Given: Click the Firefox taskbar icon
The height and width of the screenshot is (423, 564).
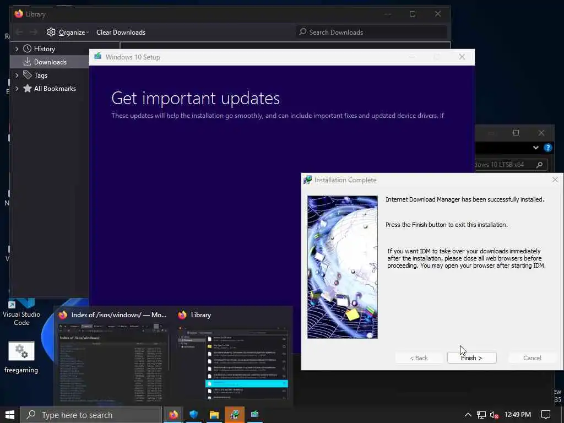Looking at the screenshot, I should pos(173,415).
